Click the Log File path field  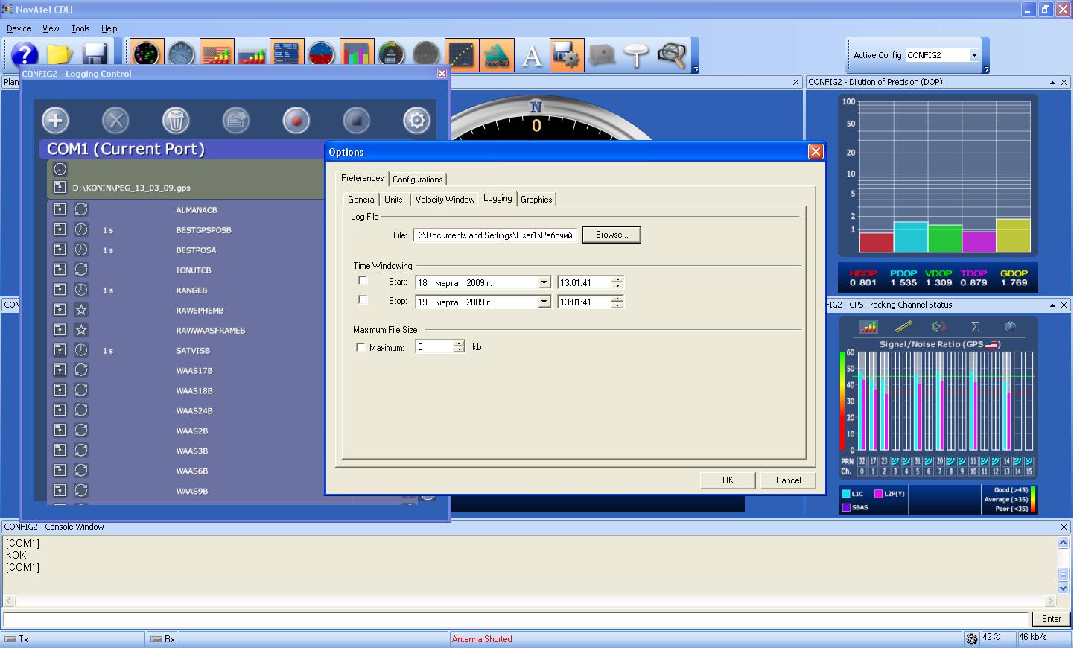495,235
